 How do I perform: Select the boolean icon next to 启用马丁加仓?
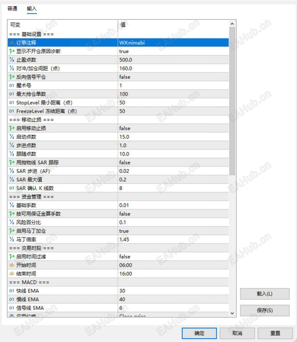click(12, 231)
